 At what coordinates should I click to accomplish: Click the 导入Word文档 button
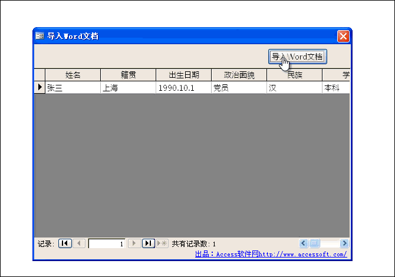[x=298, y=57]
